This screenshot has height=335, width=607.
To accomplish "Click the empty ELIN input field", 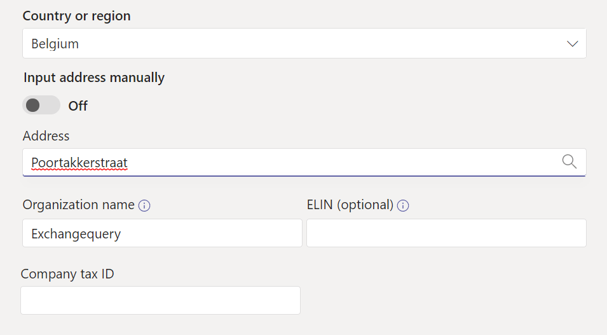I will pyautogui.click(x=446, y=233).
